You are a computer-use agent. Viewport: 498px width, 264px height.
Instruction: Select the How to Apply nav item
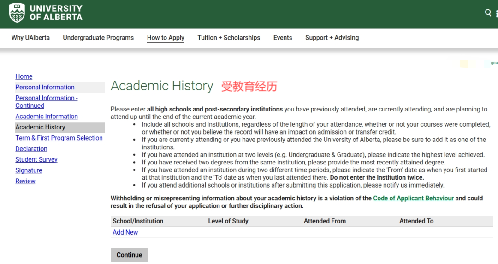[x=166, y=38]
